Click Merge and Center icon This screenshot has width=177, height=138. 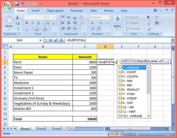tap(81, 23)
